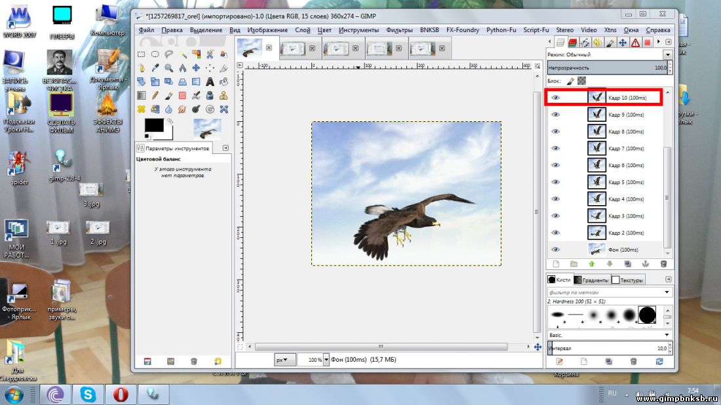This screenshot has width=721, height=405.
Task: Select the Кадр 7 layer
Action: [x=626, y=149]
